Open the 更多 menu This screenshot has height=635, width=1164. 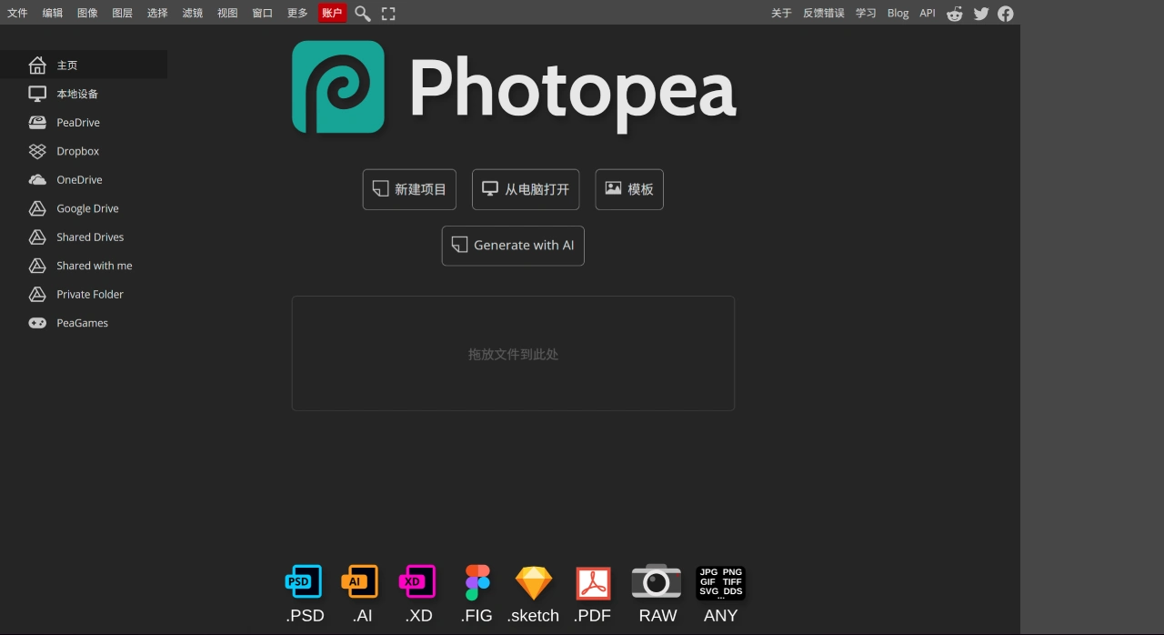(297, 13)
